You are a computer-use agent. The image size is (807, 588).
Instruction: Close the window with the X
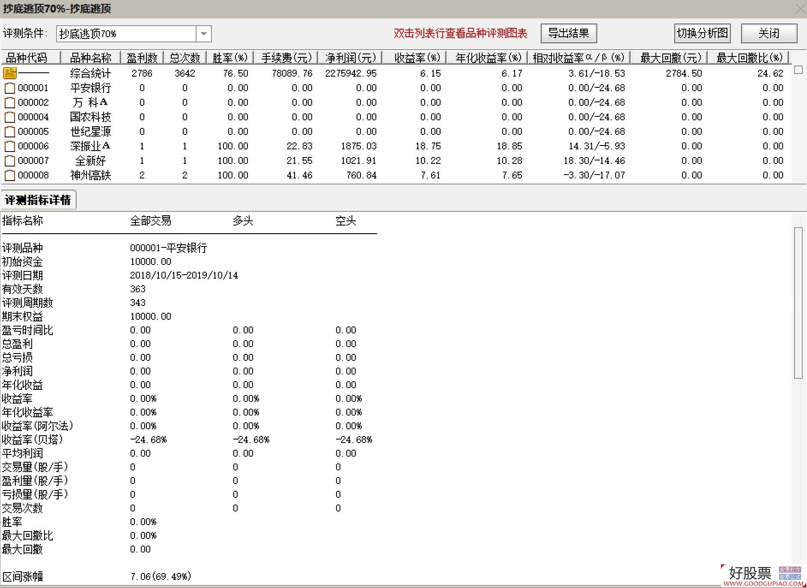(799, 9)
